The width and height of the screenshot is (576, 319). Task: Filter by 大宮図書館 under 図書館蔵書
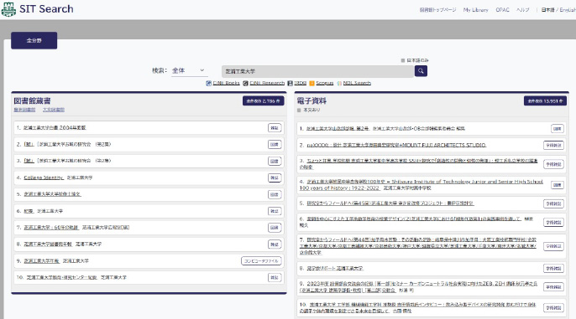pyautogui.click(x=54, y=110)
